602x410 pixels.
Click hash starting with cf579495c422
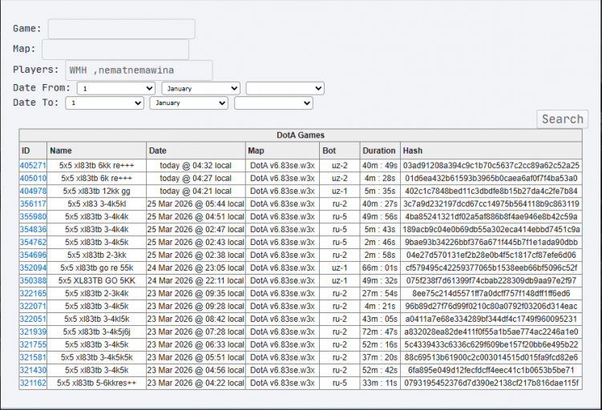tap(491, 267)
